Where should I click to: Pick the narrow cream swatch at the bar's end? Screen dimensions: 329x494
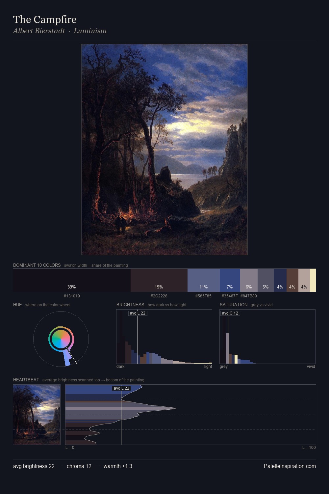pos(313,280)
